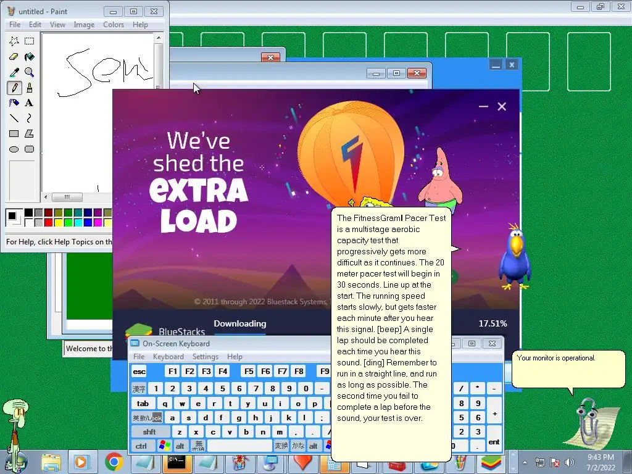Pick the Fill With Color bucket tool
Screen dimensions: 632x474
click(x=29, y=56)
